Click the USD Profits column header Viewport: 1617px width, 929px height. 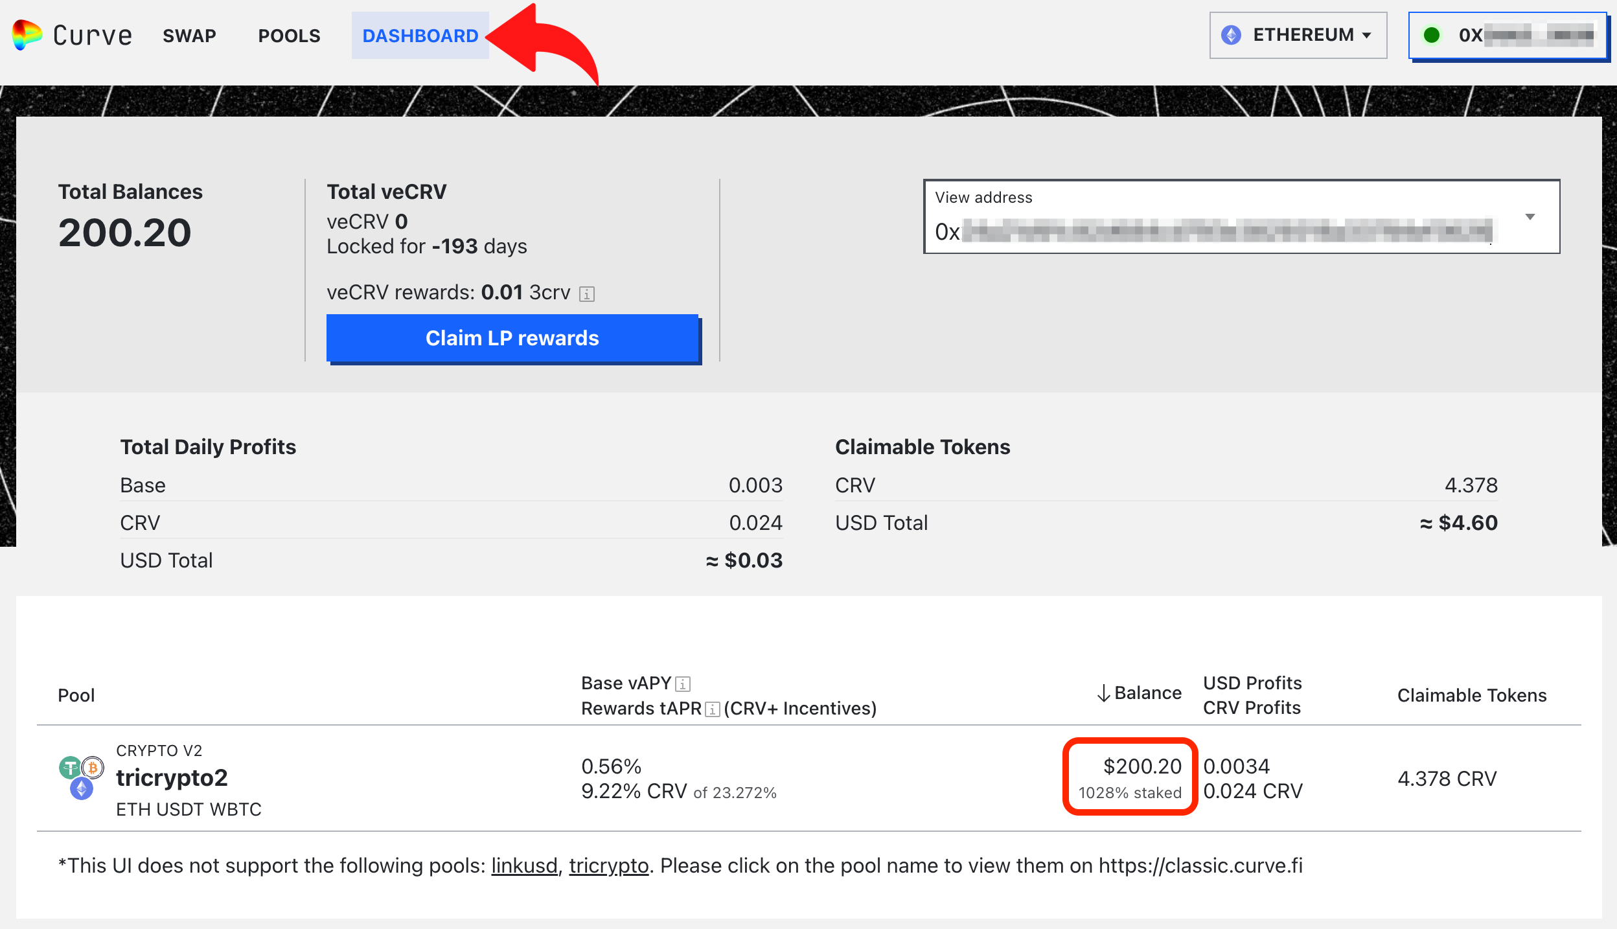[1252, 683]
